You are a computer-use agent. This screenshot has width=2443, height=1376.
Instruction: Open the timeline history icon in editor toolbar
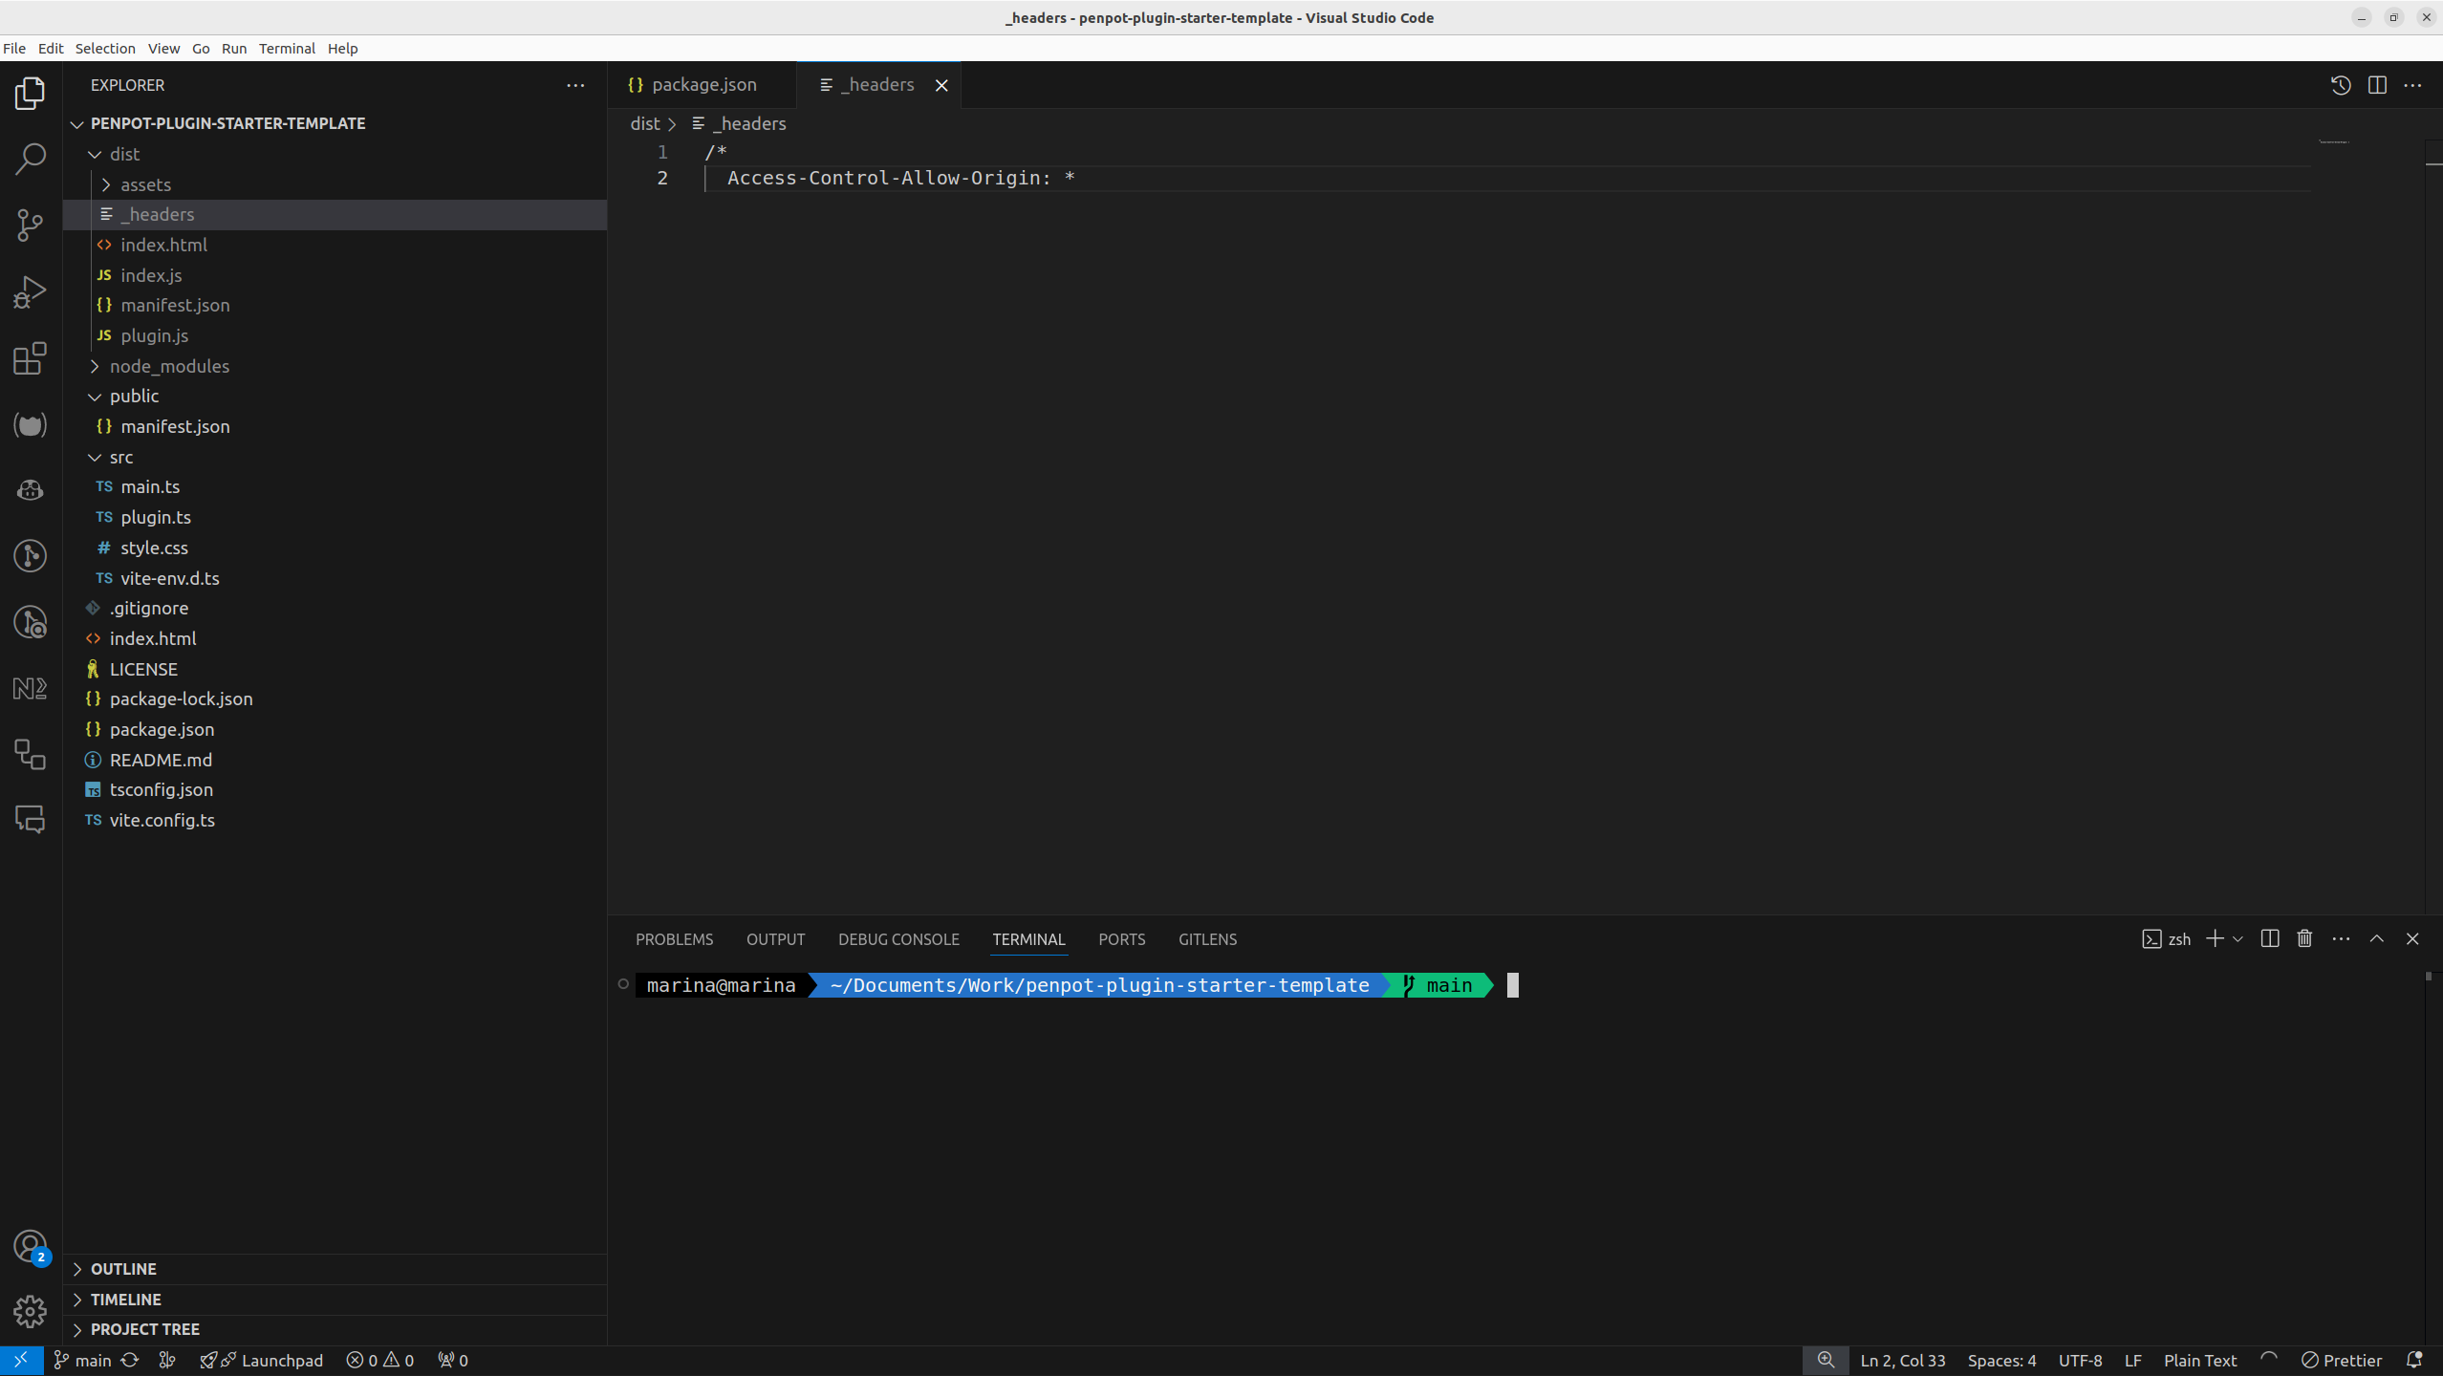pyautogui.click(x=2341, y=85)
